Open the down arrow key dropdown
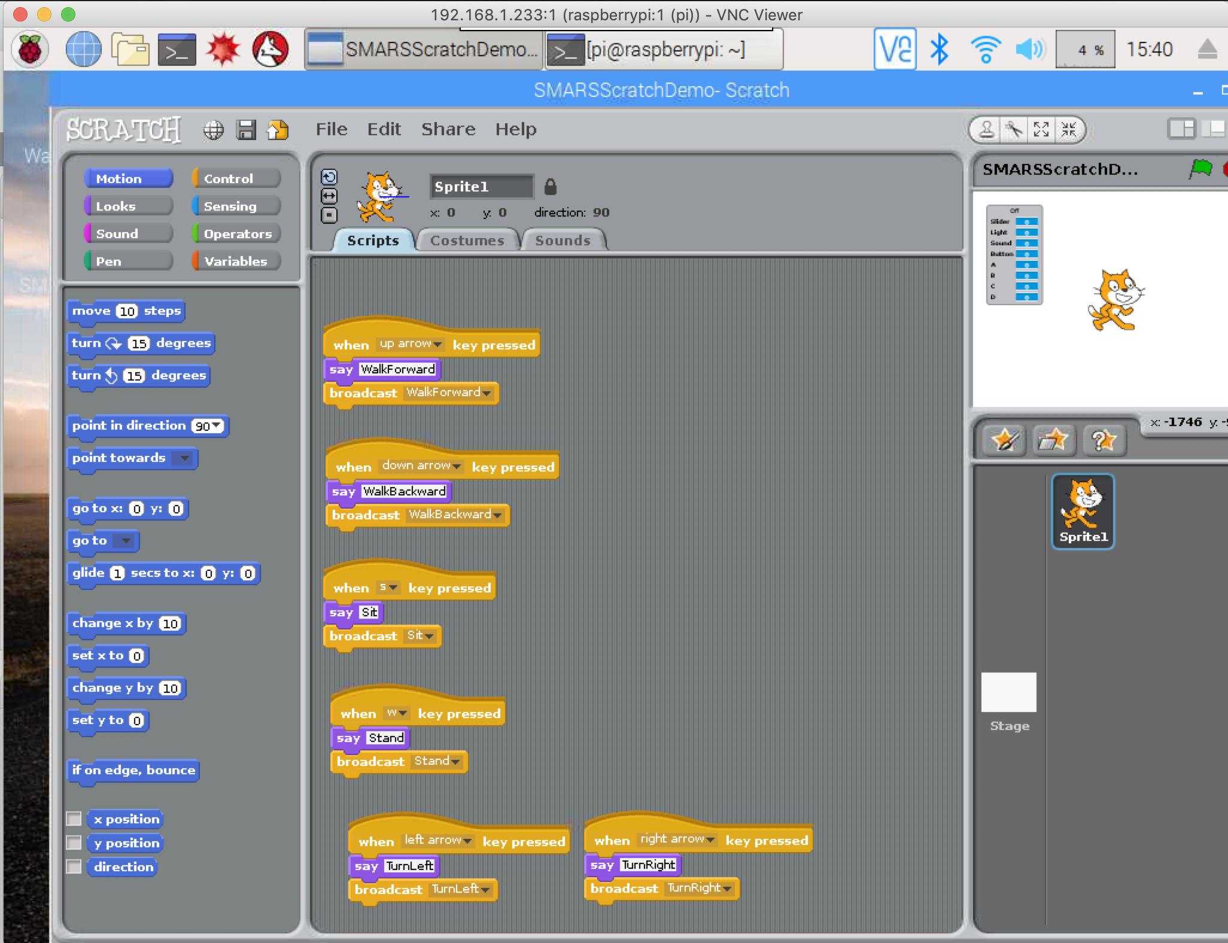 coord(421,466)
